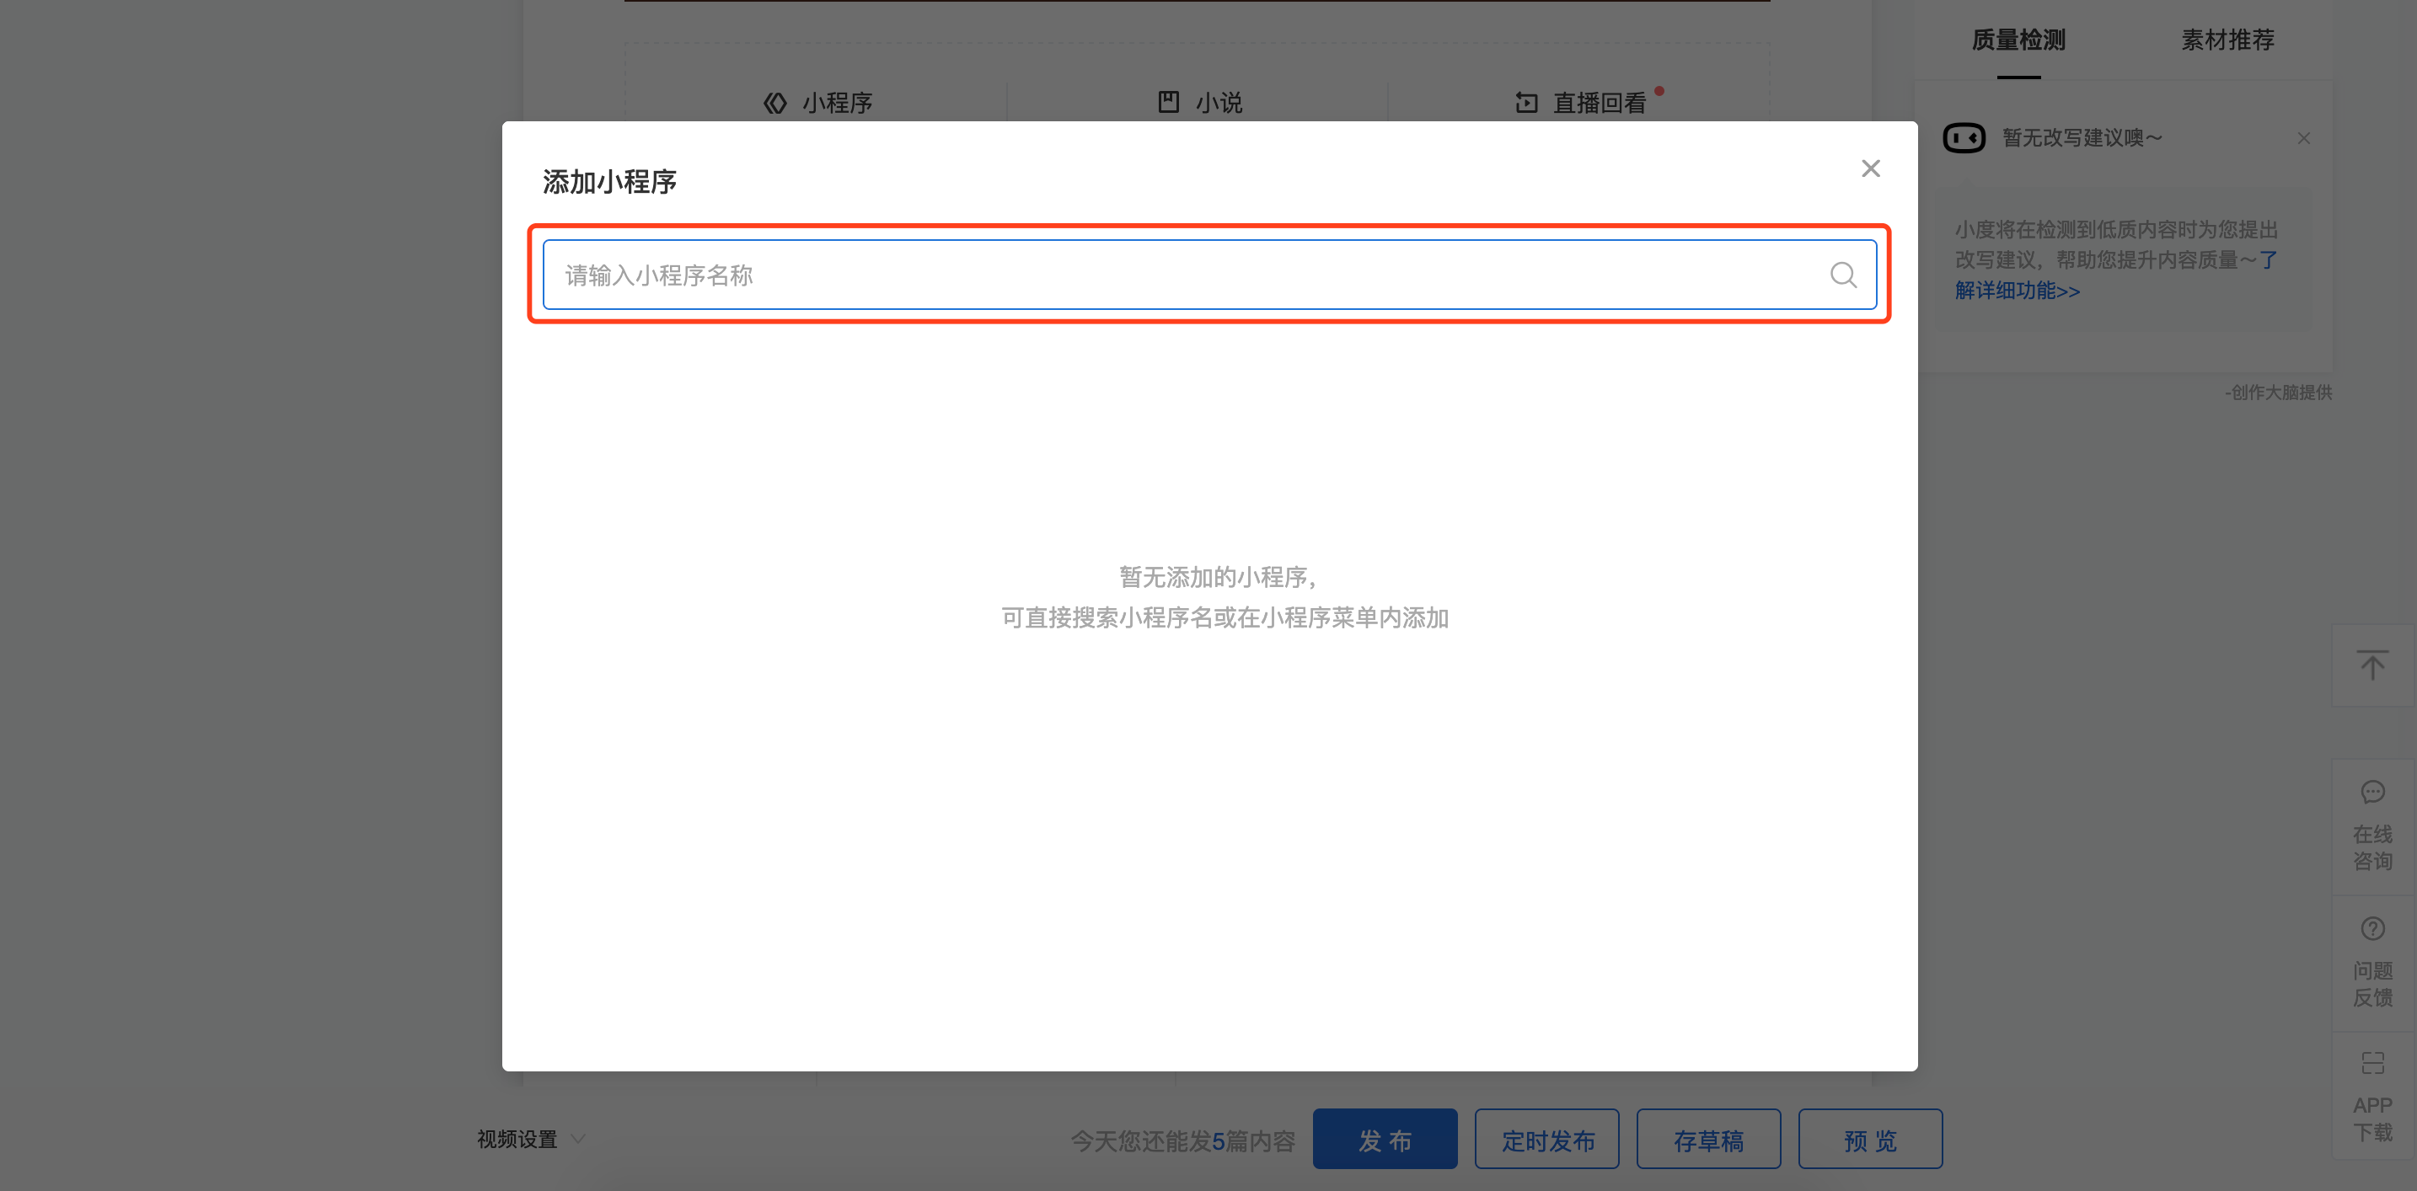Open the 了解详细功能 link

[x=2018, y=291]
